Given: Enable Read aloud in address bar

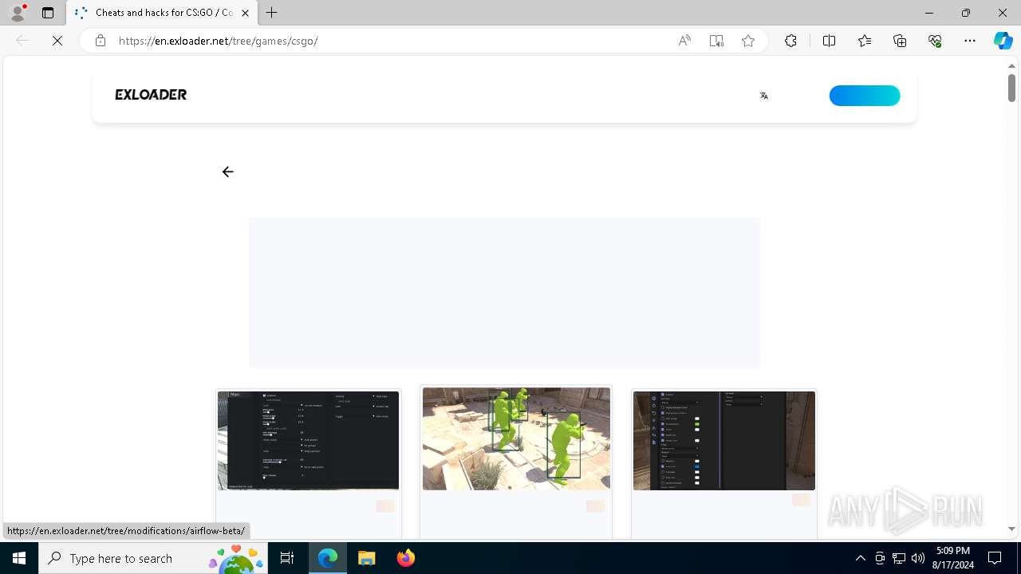Looking at the screenshot, I should tap(684, 41).
